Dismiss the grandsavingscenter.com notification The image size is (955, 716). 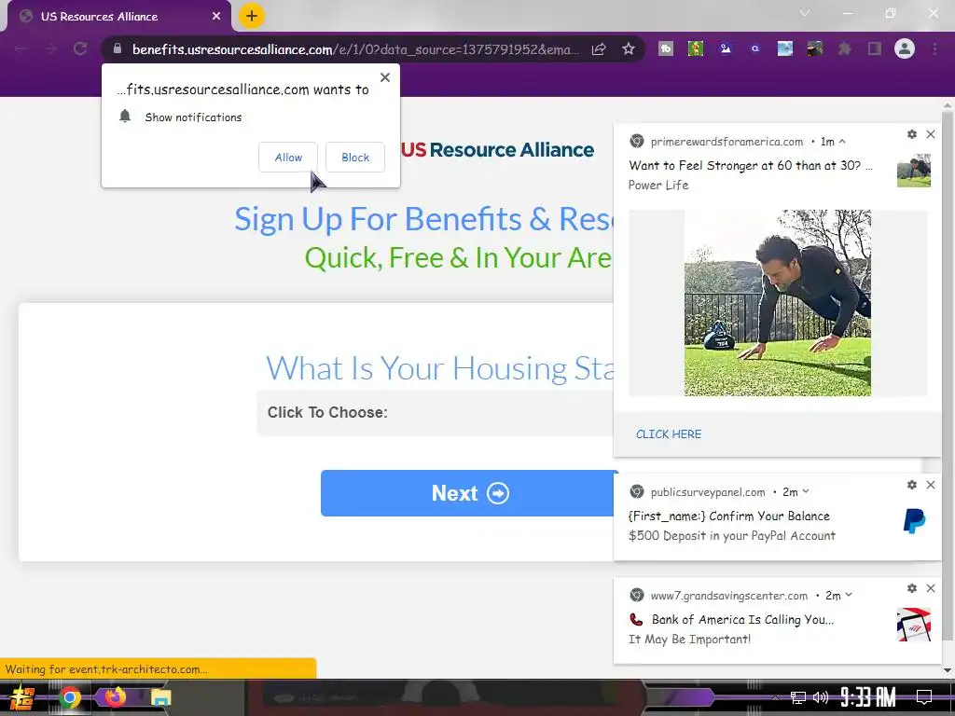tap(931, 588)
